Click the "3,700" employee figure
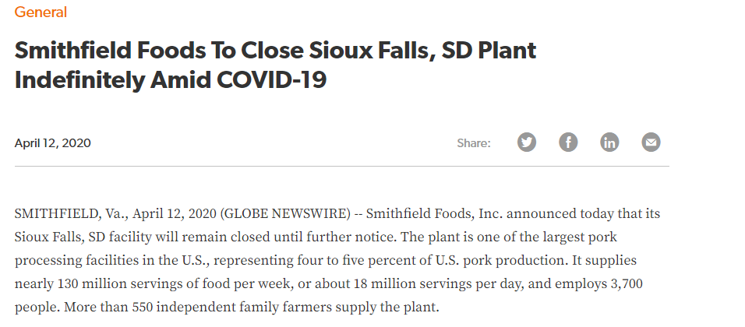 coord(625,284)
